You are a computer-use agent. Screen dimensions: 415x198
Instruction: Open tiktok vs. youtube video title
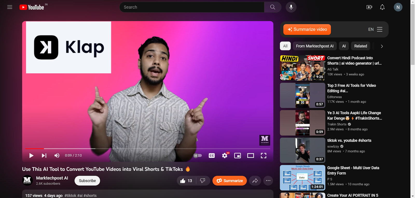(349, 140)
